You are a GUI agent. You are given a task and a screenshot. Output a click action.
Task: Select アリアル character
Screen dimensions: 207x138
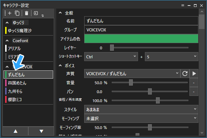point(28,48)
